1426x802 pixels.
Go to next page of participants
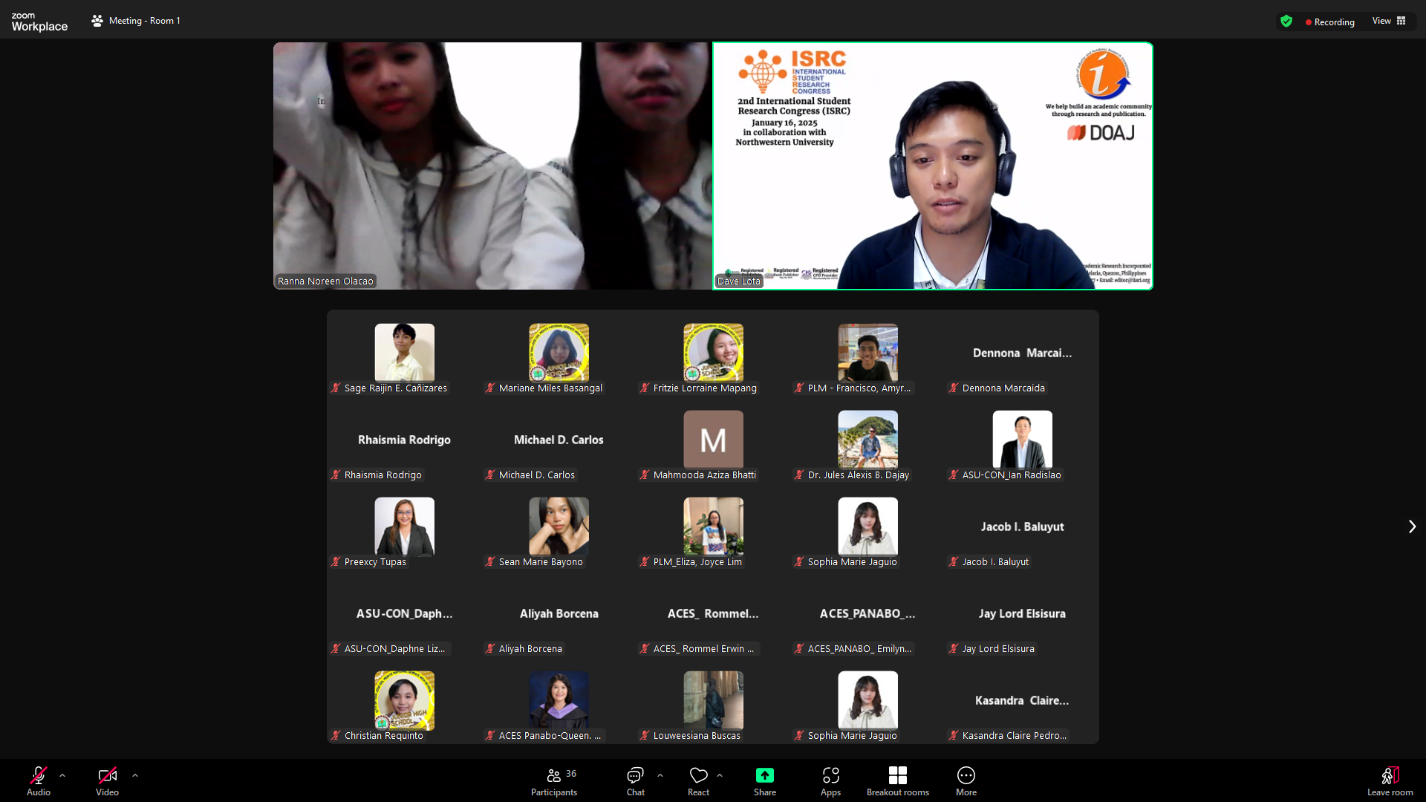(1412, 526)
